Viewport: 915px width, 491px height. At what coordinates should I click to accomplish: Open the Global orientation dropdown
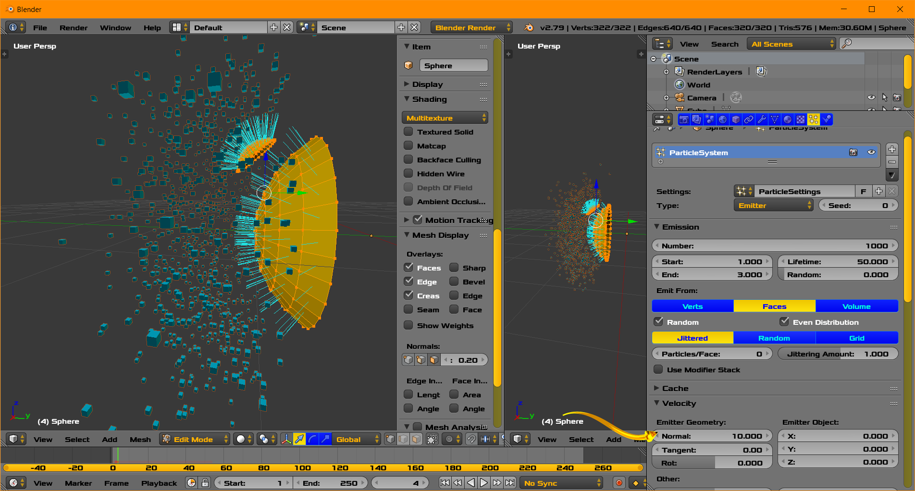tap(356, 439)
